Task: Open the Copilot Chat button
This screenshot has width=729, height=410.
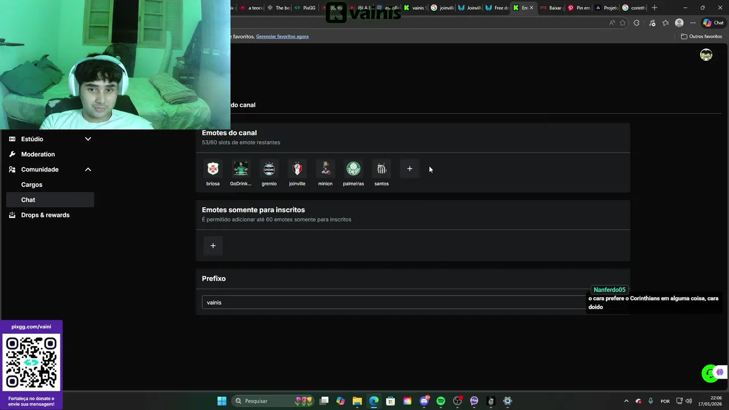Action: [713, 23]
